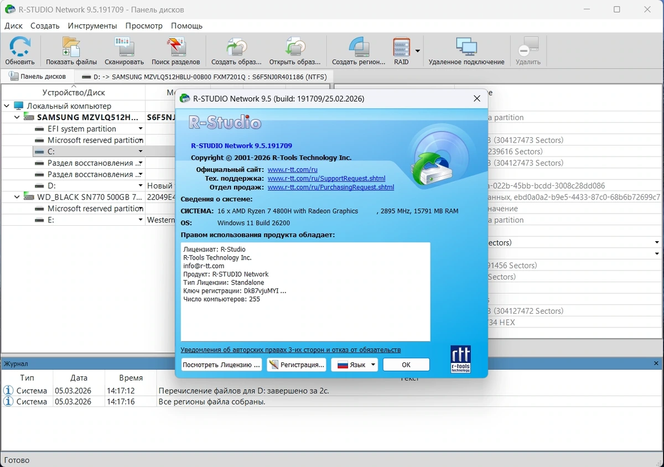Open Удаленное подключение remote connection
The width and height of the screenshot is (664, 467).
tap(466, 51)
